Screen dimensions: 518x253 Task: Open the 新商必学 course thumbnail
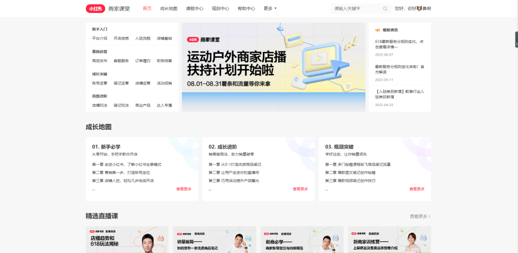pyautogui.click(x=302, y=240)
